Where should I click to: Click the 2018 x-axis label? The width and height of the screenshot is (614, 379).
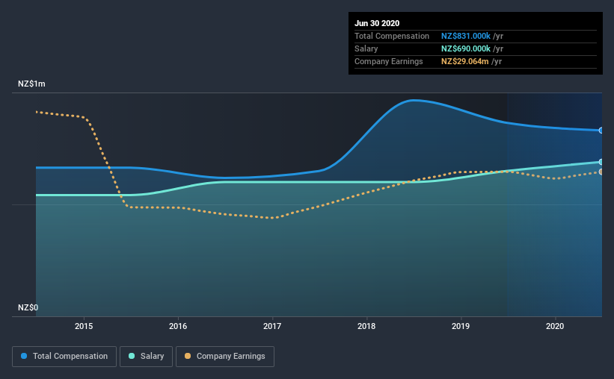point(366,326)
